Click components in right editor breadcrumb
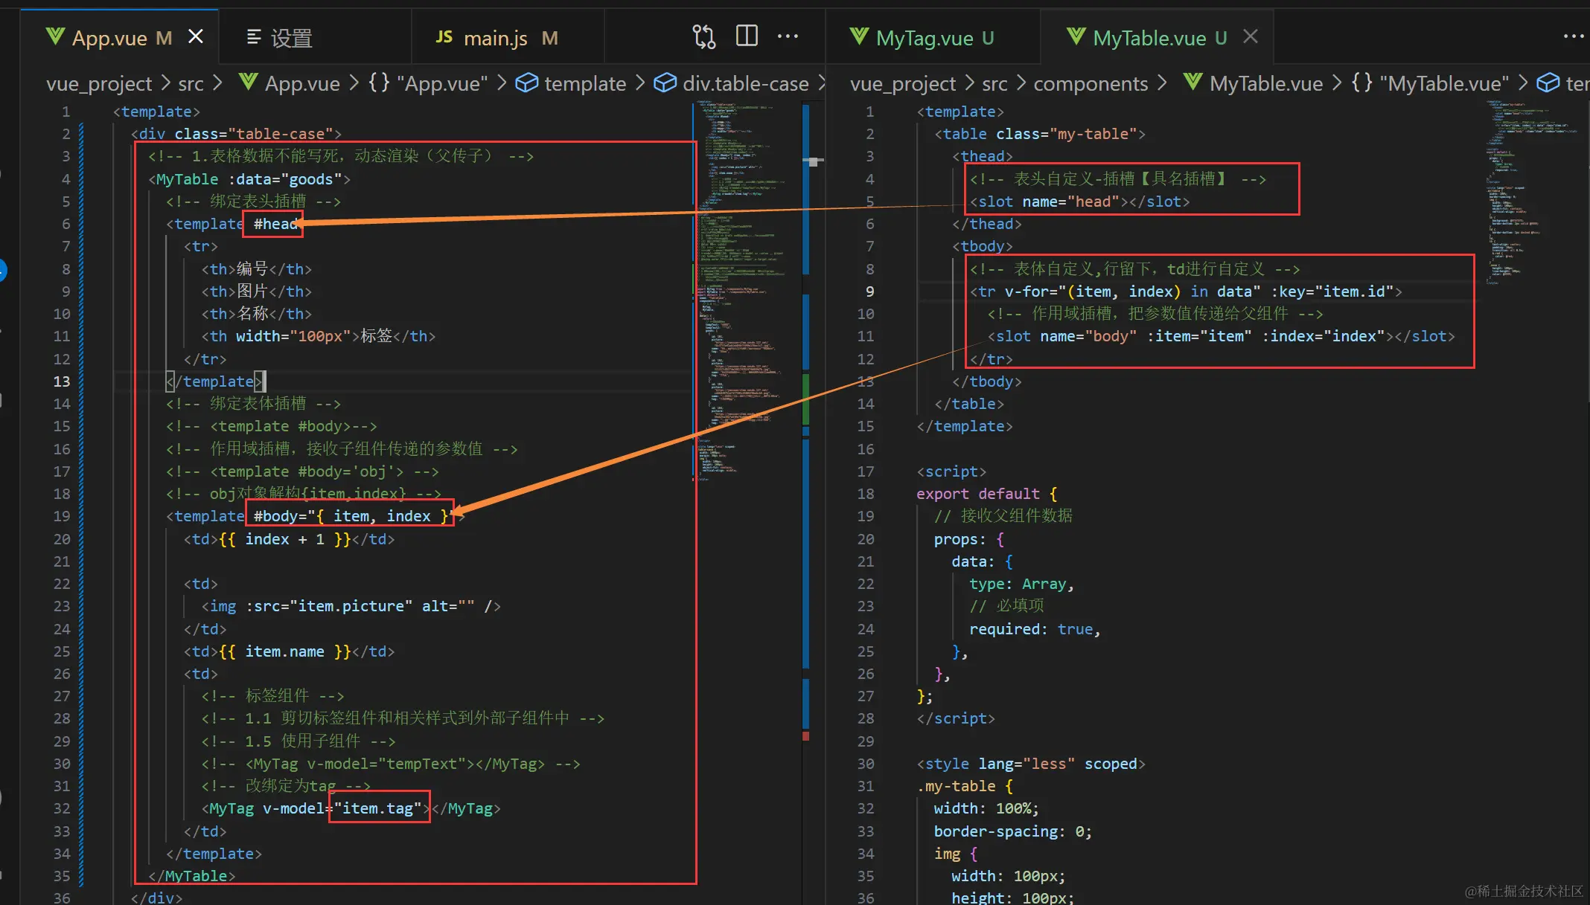The image size is (1590, 905). [x=1091, y=83]
